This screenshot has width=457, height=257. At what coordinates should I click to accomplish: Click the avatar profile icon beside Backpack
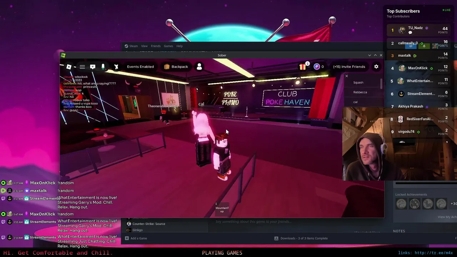click(x=199, y=67)
